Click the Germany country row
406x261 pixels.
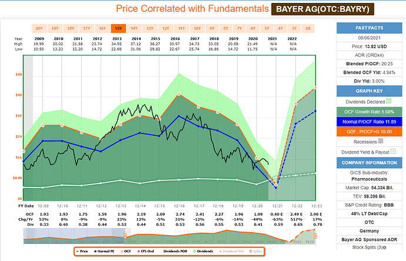click(x=370, y=231)
